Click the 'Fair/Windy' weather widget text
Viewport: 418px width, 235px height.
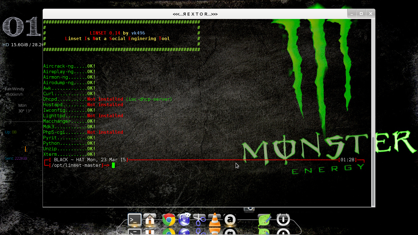(14, 89)
